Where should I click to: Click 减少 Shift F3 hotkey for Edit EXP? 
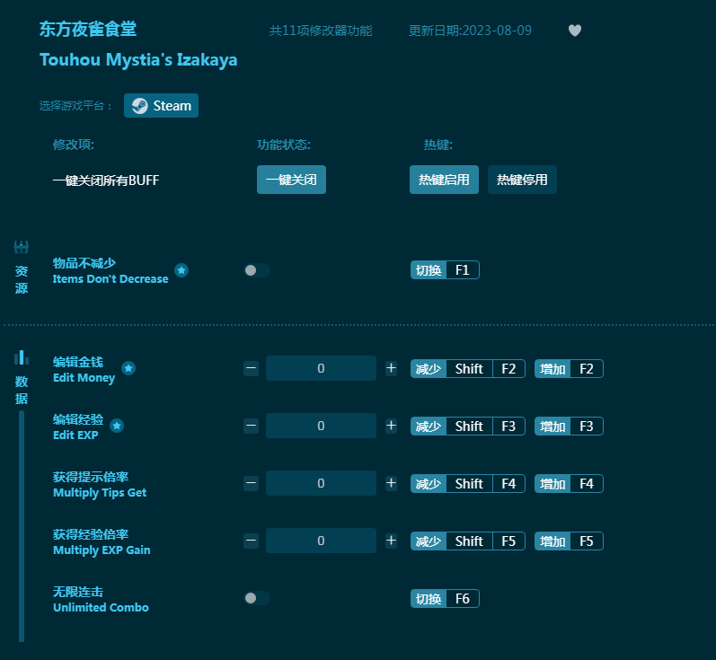coord(467,426)
